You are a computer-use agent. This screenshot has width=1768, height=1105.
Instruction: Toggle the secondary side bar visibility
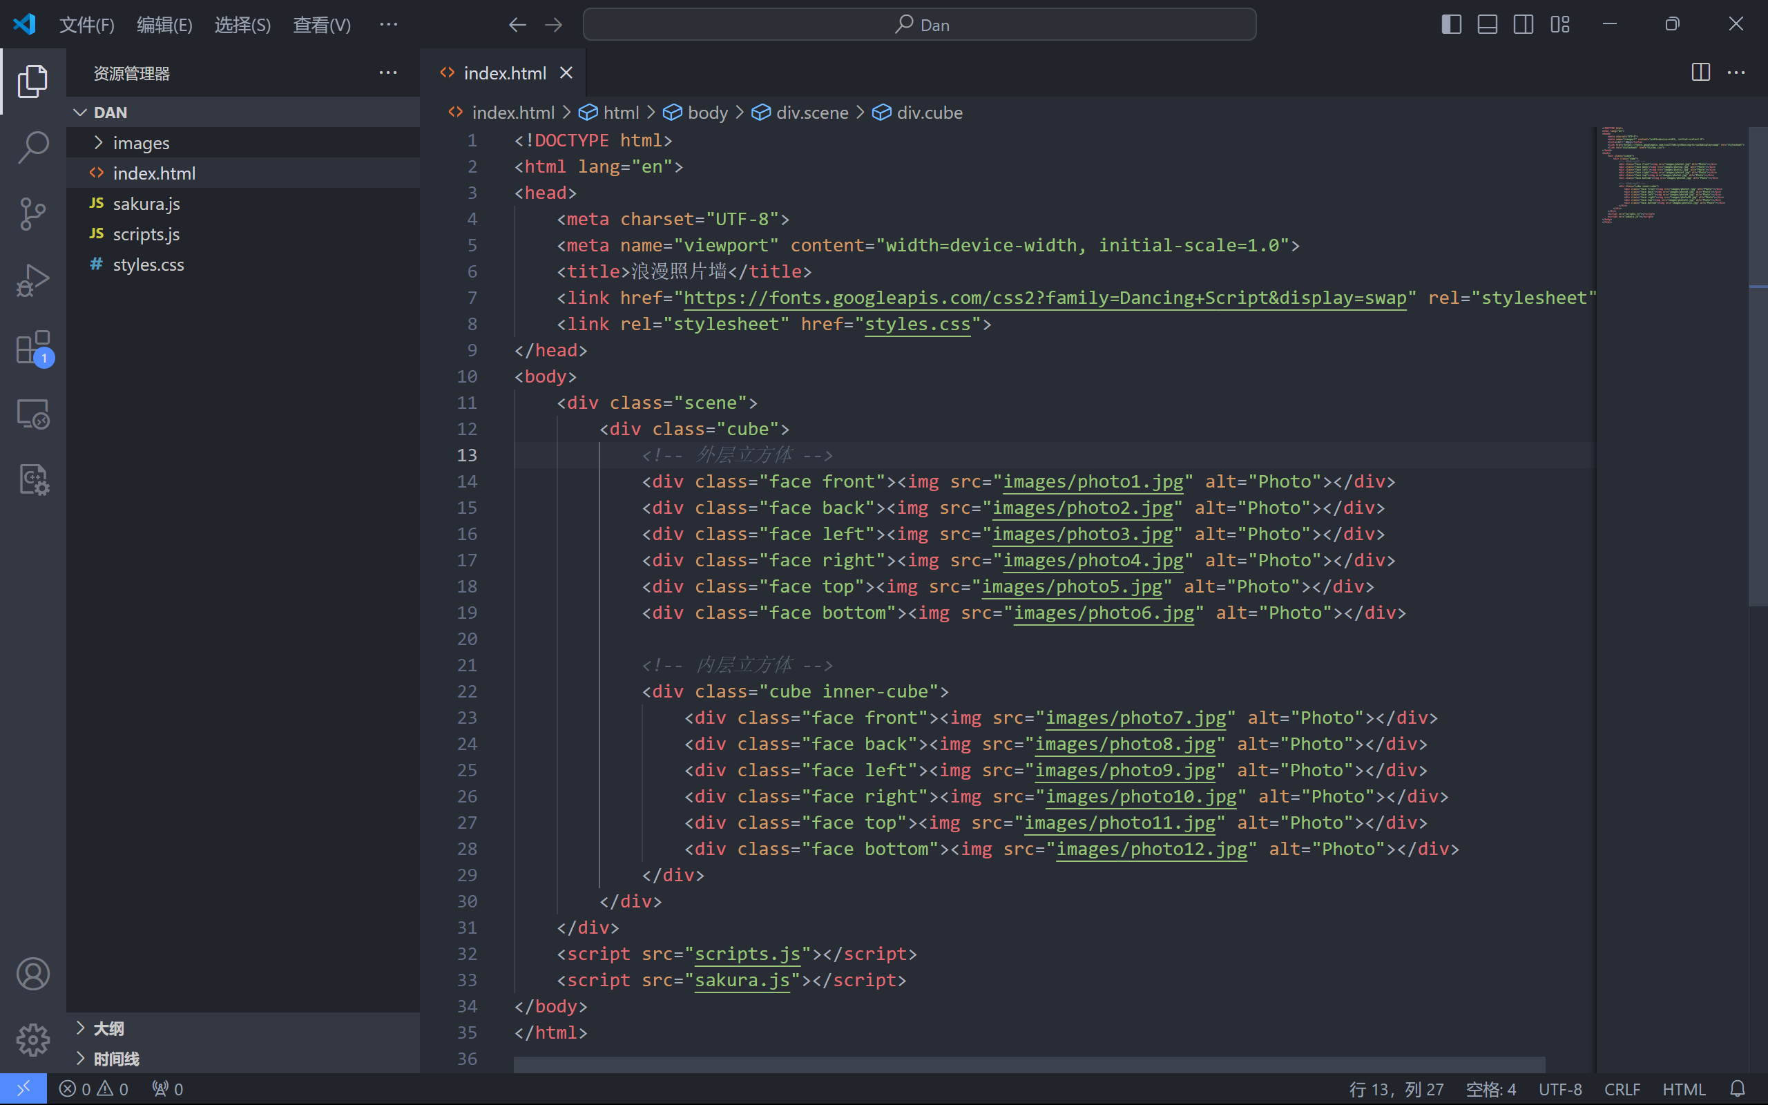click(x=1524, y=24)
